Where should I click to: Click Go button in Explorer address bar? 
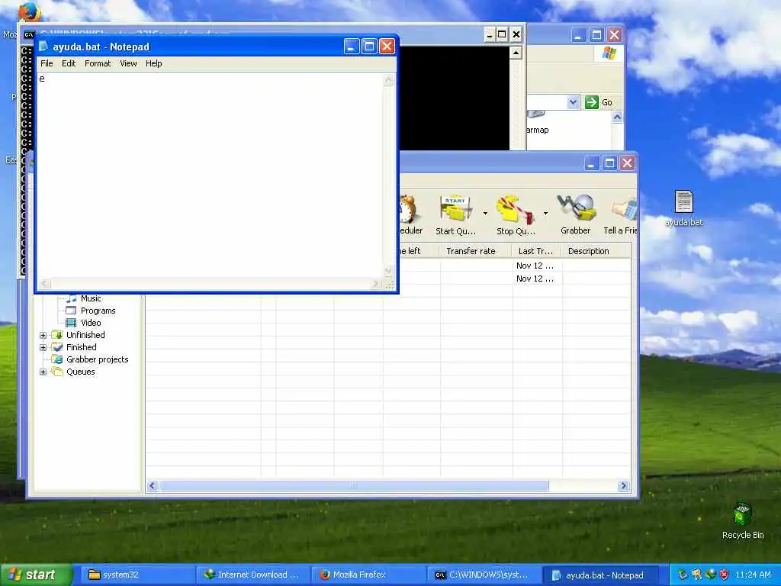599,102
